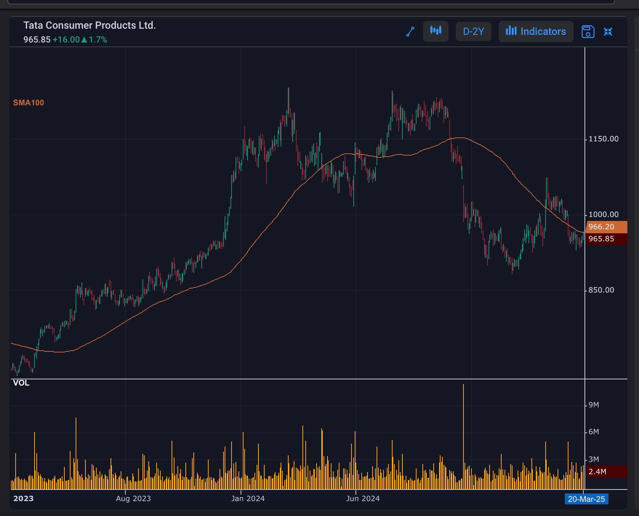This screenshot has height=516, width=639.
Task: Click the Jun 2024 time axis label
Action: [363, 499]
